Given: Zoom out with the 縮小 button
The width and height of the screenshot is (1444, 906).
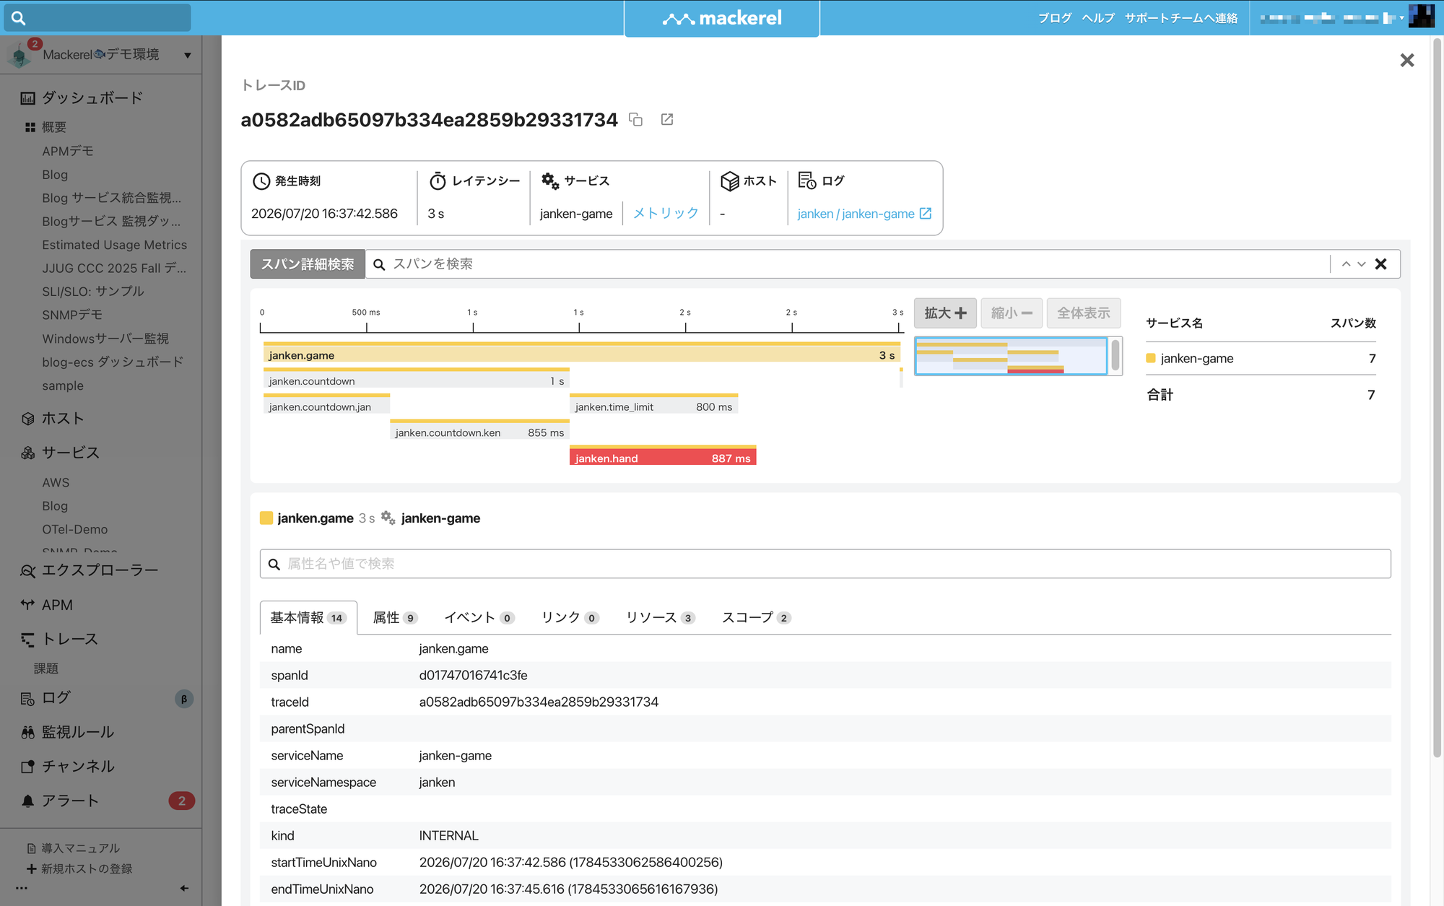Looking at the screenshot, I should (1012, 313).
